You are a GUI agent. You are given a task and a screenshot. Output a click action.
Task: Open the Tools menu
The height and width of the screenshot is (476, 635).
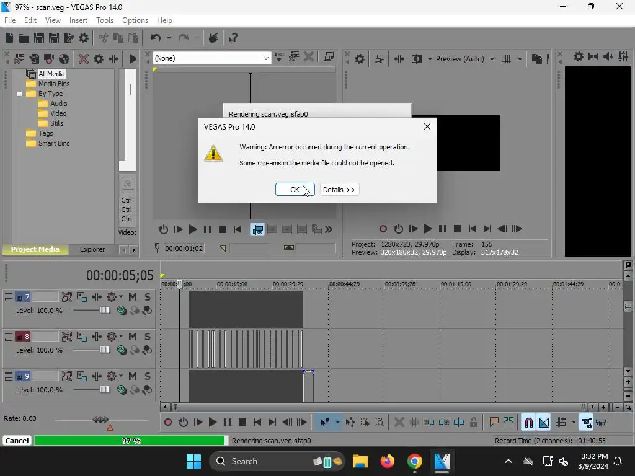pyautogui.click(x=104, y=20)
